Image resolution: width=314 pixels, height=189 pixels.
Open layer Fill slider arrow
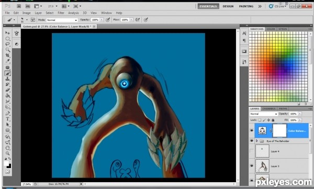tap(300, 120)
